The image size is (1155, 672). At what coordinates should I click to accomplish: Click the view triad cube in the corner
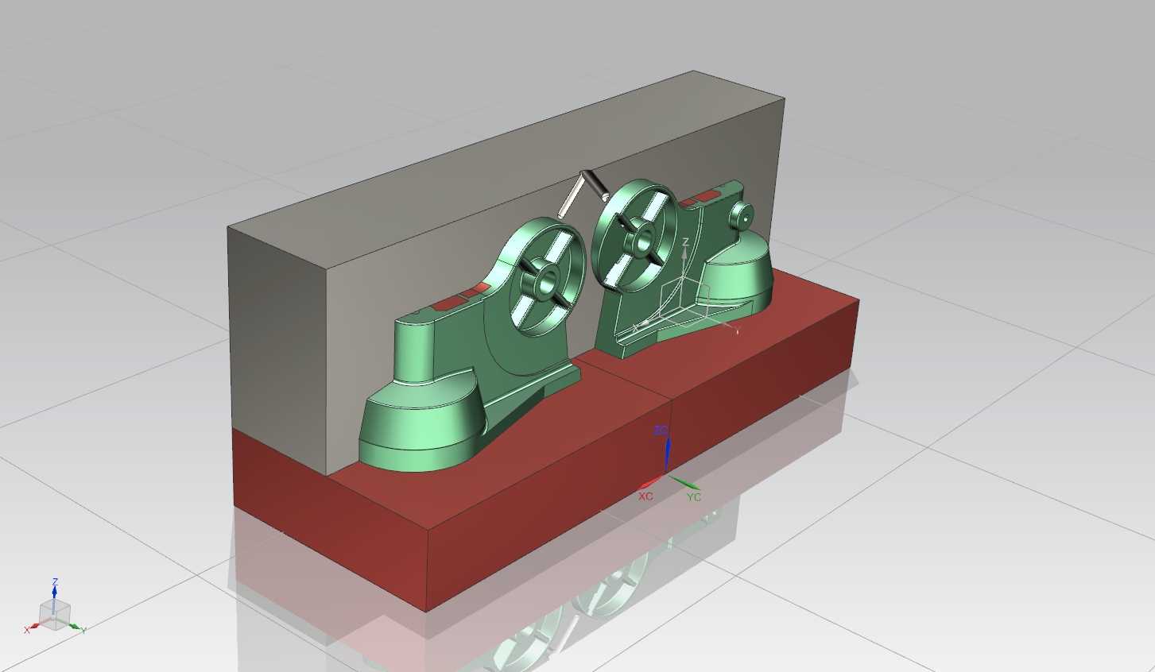tap(55, 616)
